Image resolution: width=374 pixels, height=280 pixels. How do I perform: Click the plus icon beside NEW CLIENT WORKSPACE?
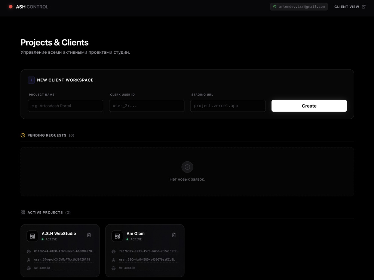(31, 80)
